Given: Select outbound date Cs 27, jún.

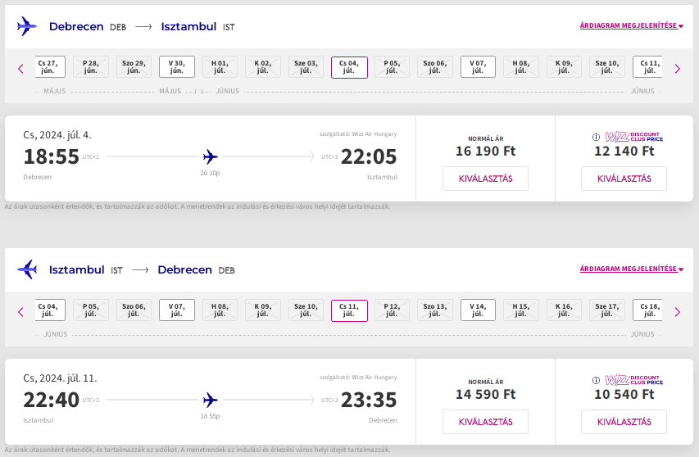Looking at the screenshot, I should 50,67.
